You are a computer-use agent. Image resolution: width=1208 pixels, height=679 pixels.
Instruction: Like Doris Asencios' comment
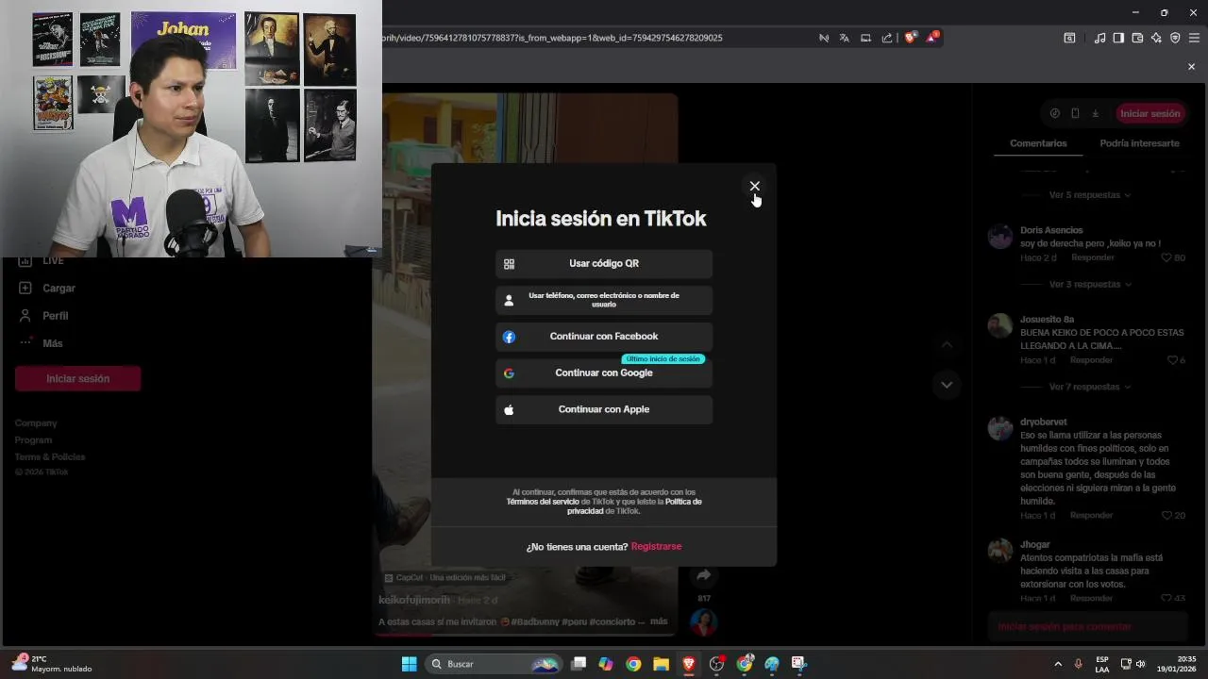coord(1166,257)
